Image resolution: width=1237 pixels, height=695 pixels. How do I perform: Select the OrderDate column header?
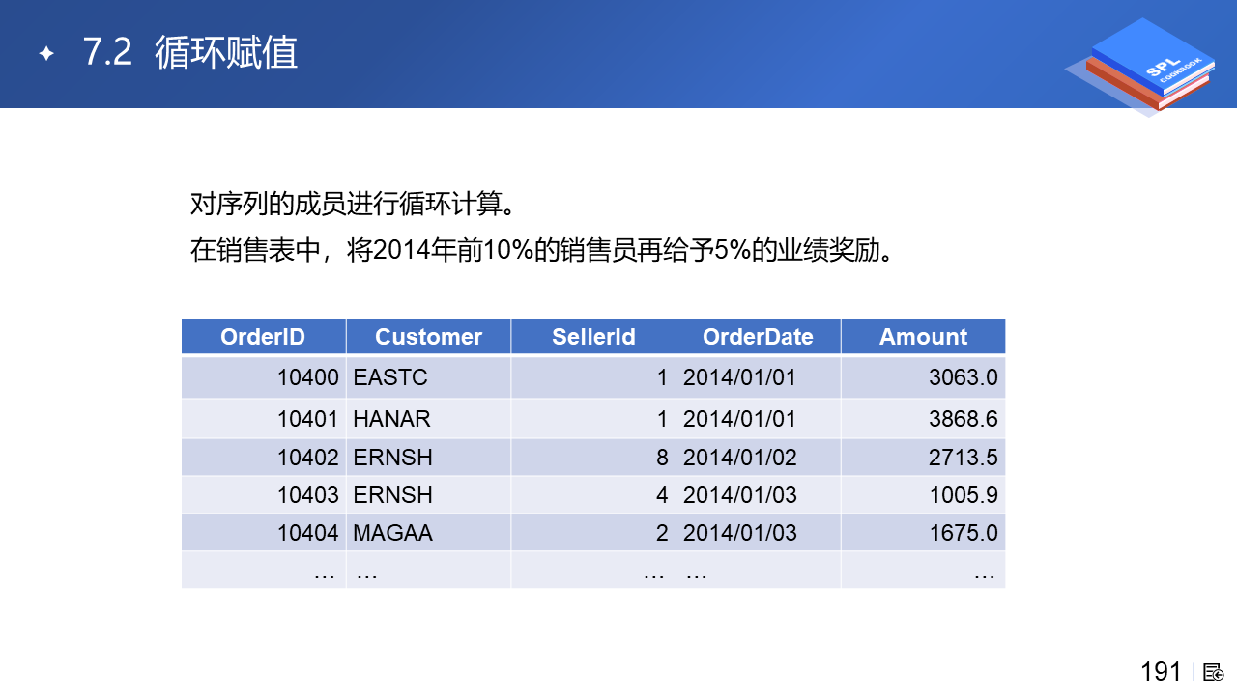point(758,337)
